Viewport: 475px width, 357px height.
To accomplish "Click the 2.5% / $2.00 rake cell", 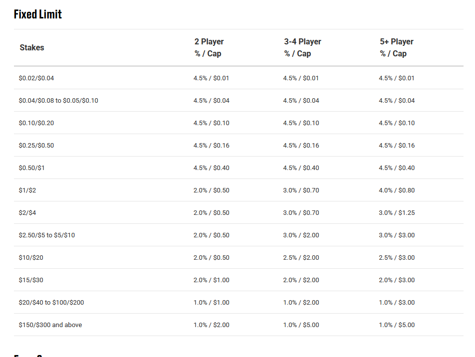I will point(301,258).
